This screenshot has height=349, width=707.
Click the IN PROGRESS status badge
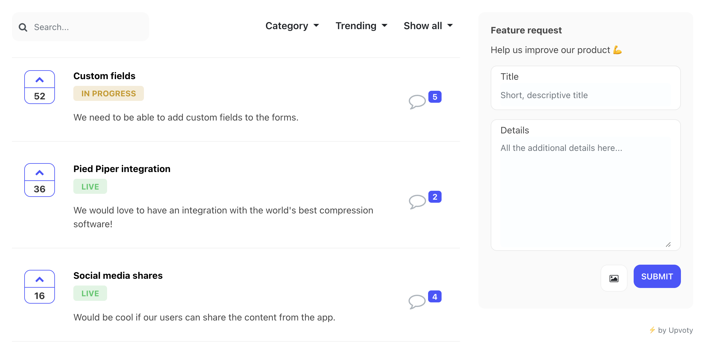pos(108,93)
